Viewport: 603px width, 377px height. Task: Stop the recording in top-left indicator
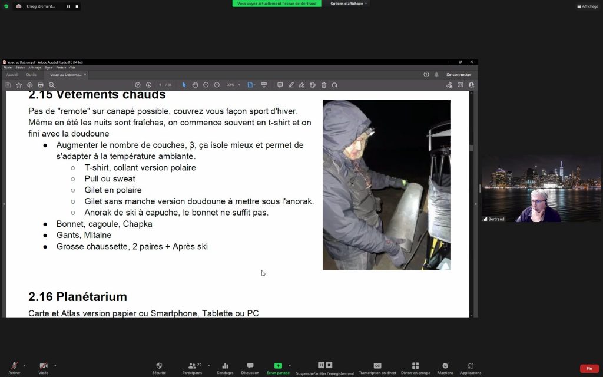[77, 6]
